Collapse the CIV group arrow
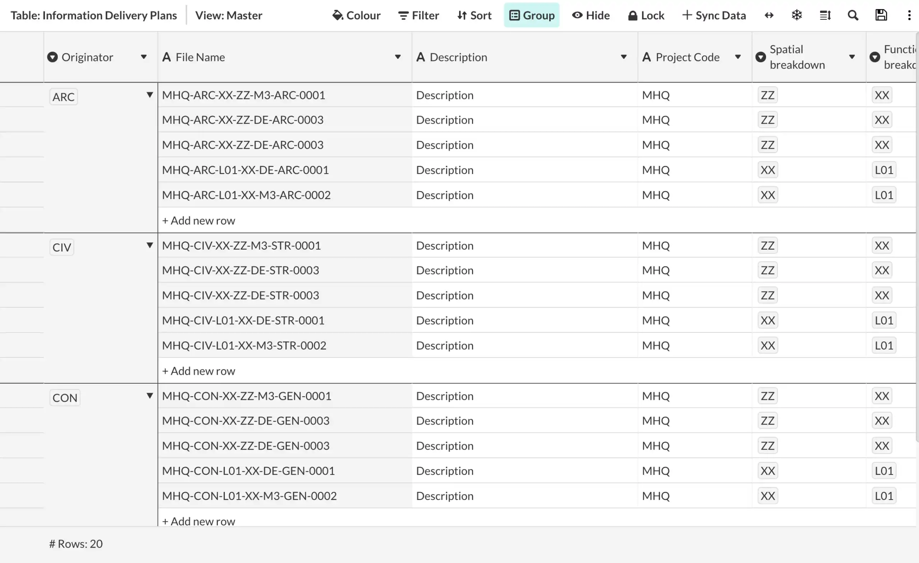The width and height of the screenshot is (919, 563). coord(150,245)
